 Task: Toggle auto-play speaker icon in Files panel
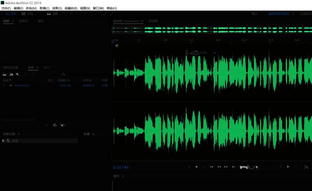(x=62, y=125)
